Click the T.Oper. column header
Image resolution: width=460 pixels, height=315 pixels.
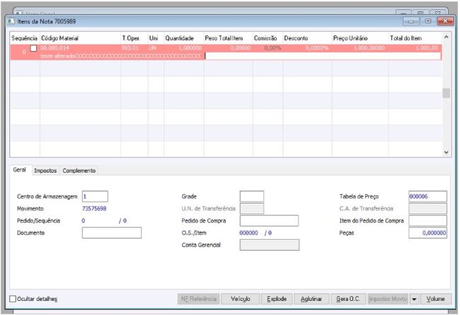pos(134,38)
